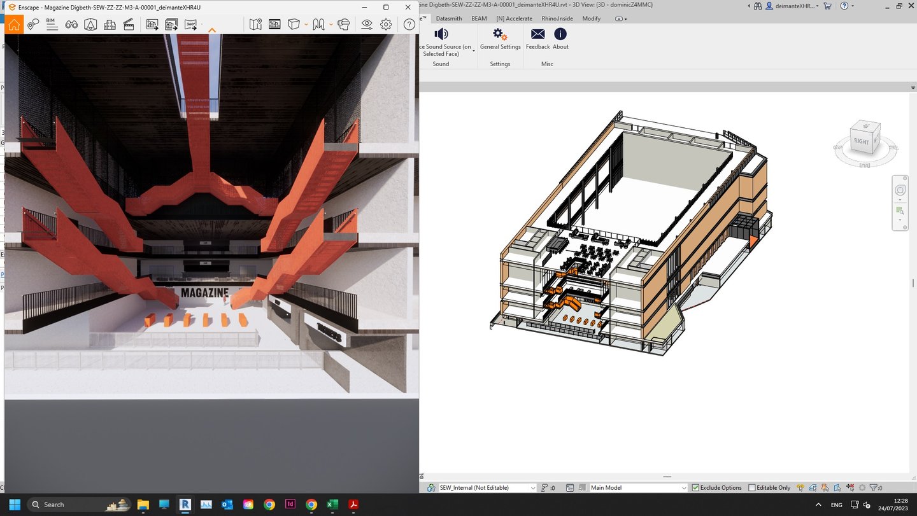Expand the Main Model design options dropdown
The image size is (917, 516).
click(684, 488)
